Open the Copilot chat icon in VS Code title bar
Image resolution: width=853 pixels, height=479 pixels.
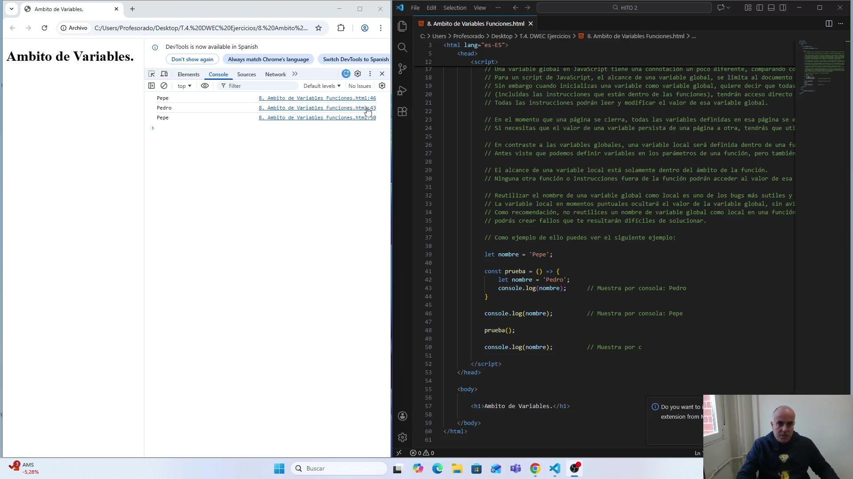pyautogui.click(x=721, y=8)
